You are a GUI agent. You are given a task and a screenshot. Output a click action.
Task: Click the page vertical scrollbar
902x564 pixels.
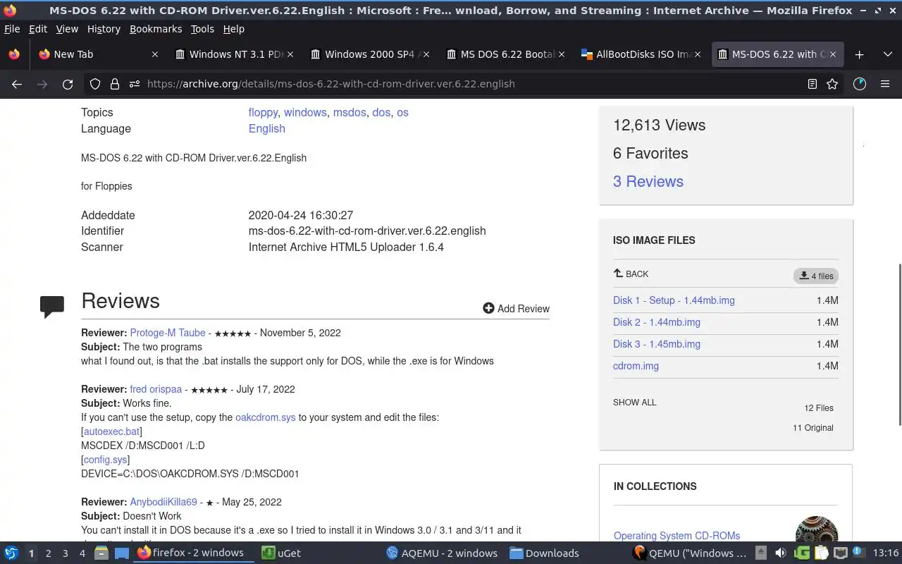(898, 344)
